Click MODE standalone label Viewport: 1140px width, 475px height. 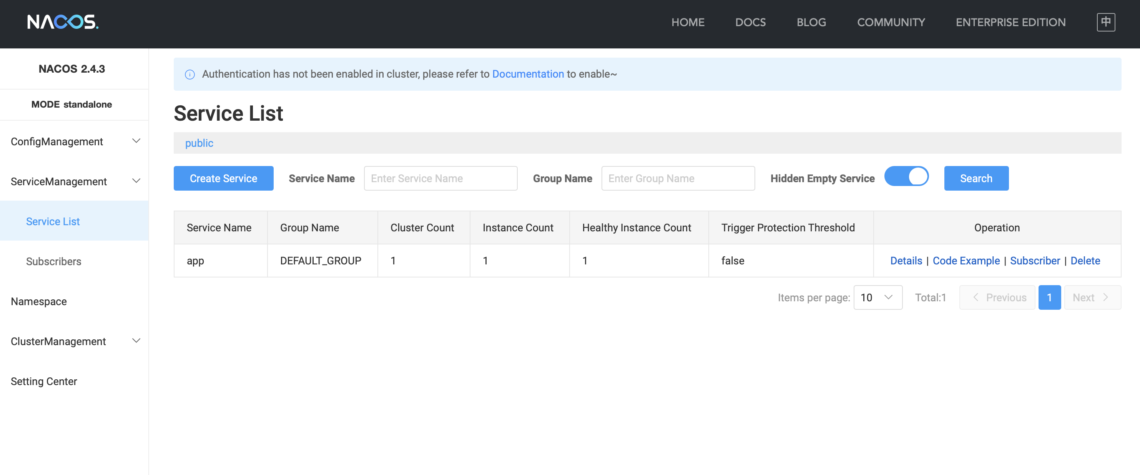point(72,105)
